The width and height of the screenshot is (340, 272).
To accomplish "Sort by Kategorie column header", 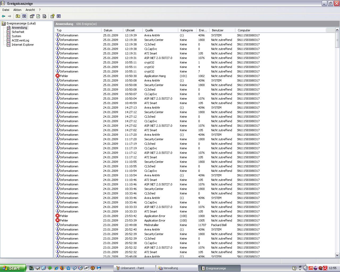I will [187, 30].
